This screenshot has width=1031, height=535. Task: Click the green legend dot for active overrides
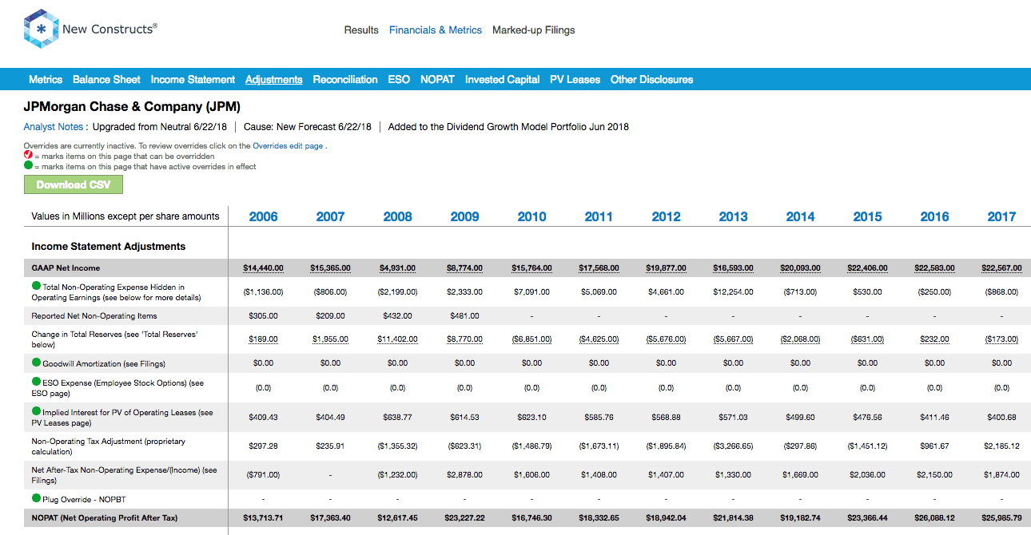click(x=28, y=166)
